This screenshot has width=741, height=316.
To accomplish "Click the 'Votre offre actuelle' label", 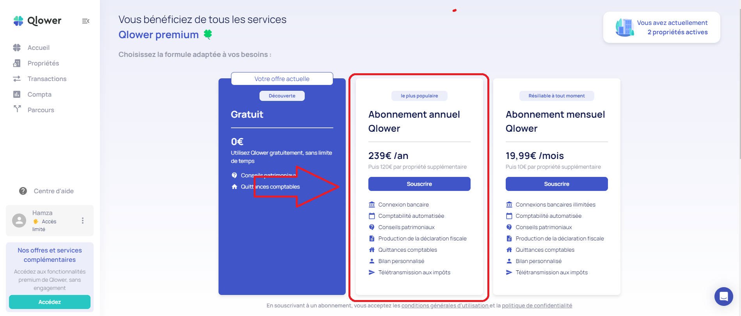I will tap(282, 79).
